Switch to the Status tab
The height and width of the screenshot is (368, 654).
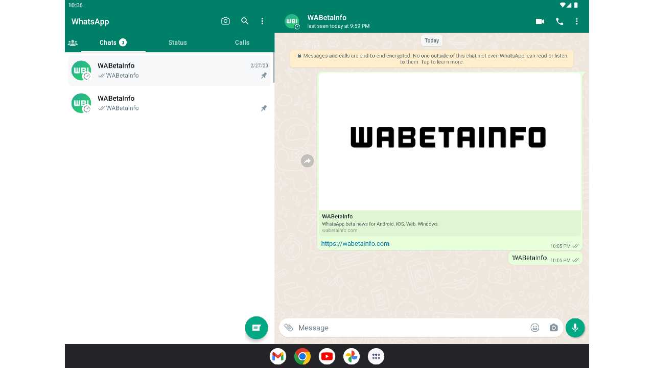pos(177,42)
